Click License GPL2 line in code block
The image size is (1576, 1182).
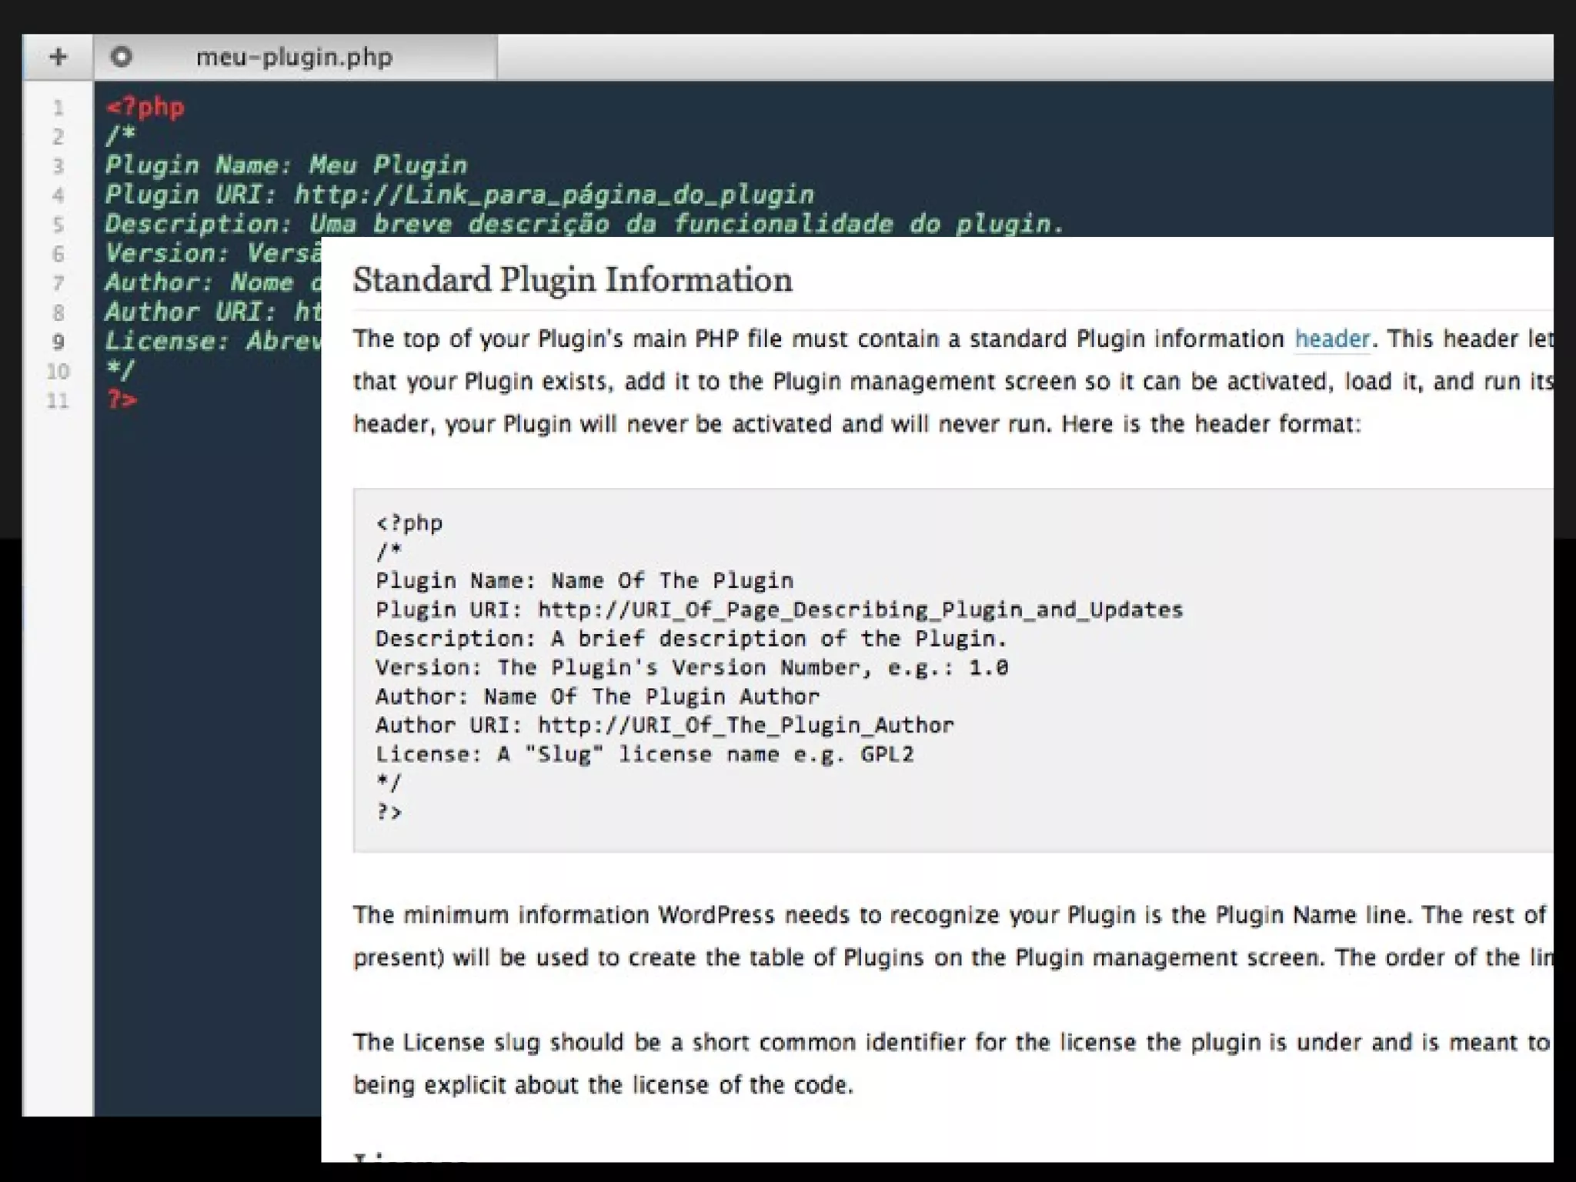coord(644,754)
